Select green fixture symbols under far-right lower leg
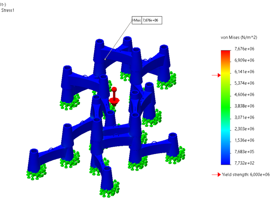The height and width of the screenshot is (206, 278). [176, 155]
